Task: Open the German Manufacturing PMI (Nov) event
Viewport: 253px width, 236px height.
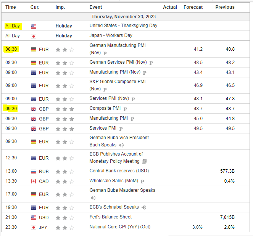Action: tap(118, 49)
